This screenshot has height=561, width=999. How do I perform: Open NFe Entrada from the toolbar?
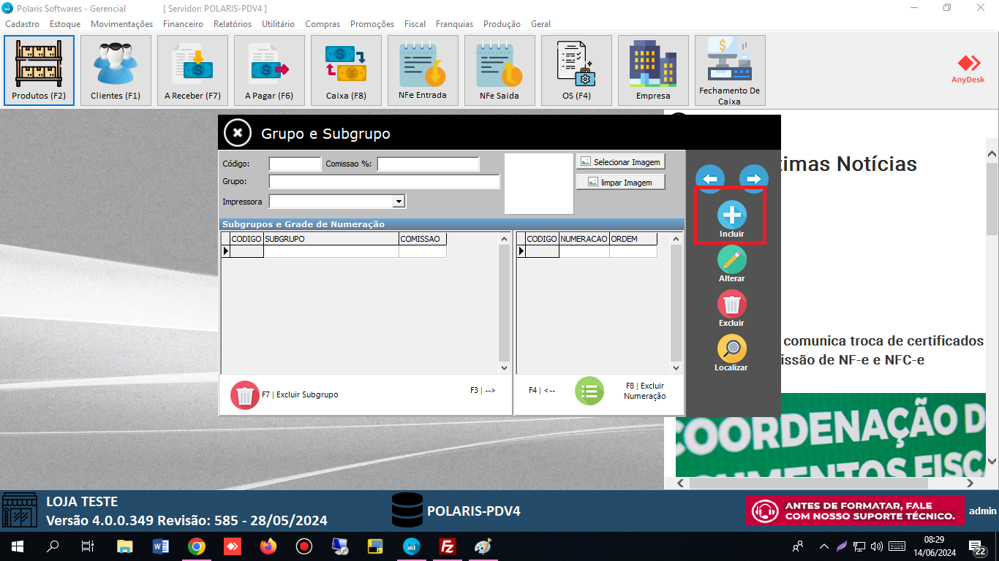point(423,70)
